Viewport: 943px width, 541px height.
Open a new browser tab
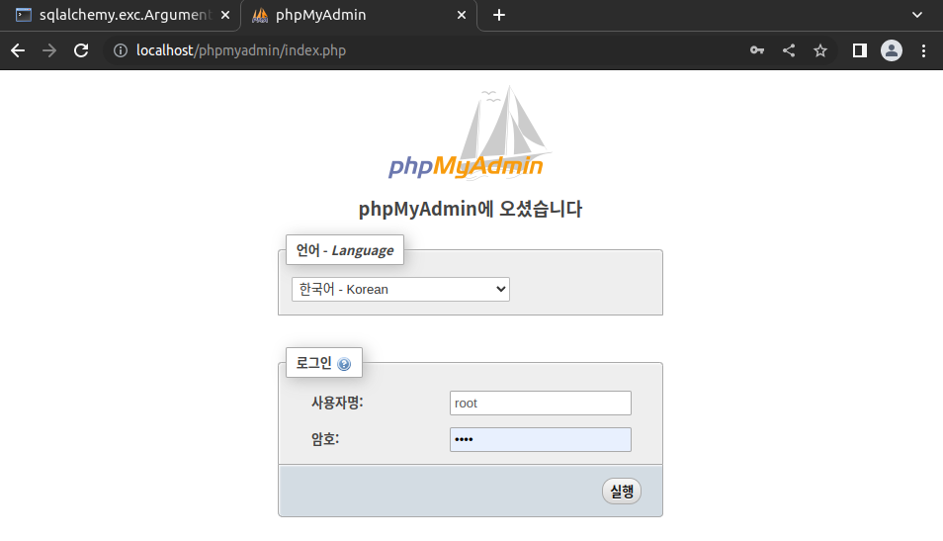click(498, 15)
